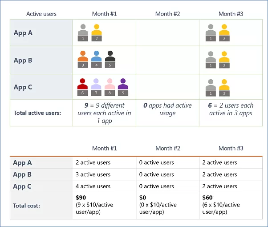Click gray user 1 in App A Month #1
Screen dimensions: 268x227
[83, 32]
